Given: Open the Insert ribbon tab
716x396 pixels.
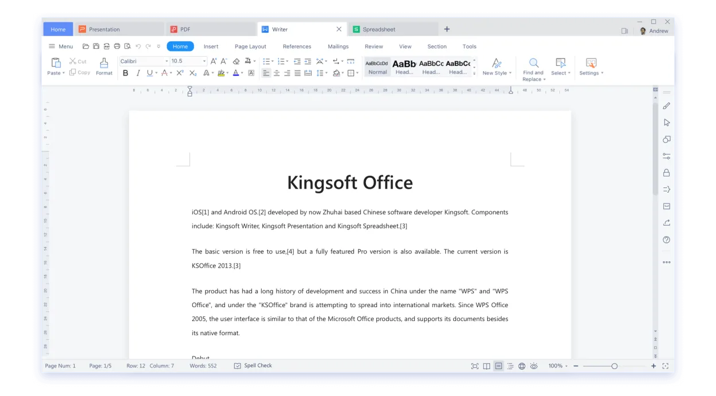Looking at the screenshot, I should pos(211,46).
